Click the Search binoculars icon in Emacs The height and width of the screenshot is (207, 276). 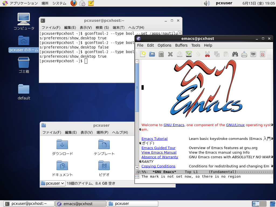[235, 54]
